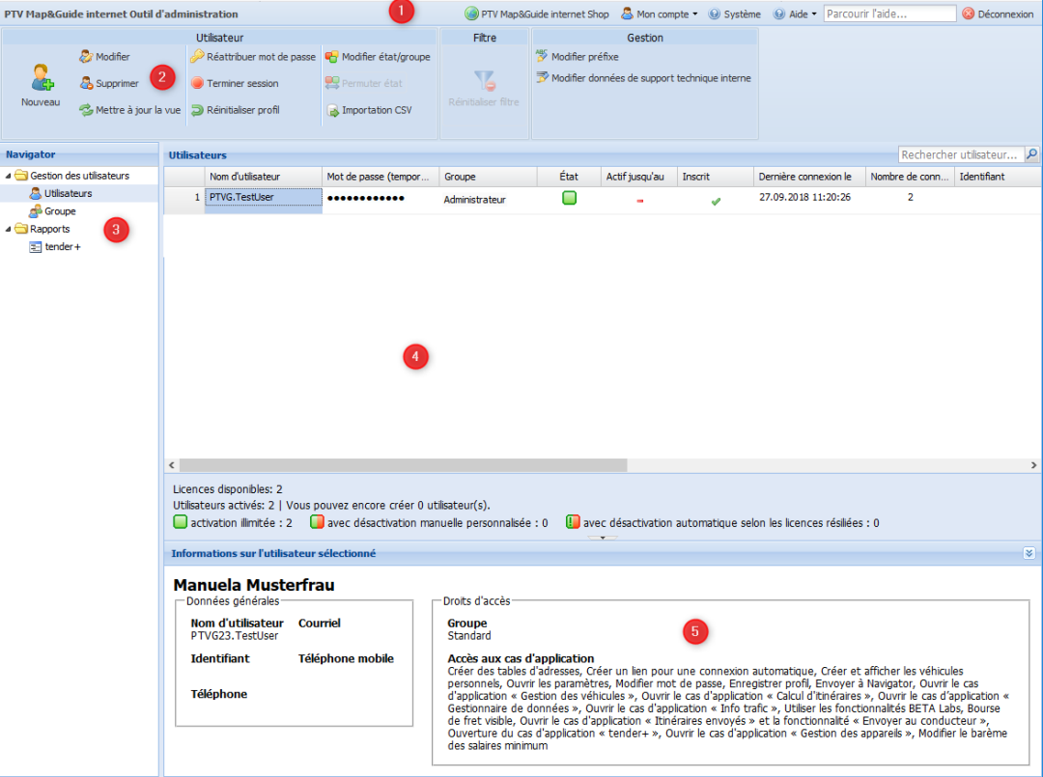Click the Supprimer user icon
Image resolution: width=1043 pixels, height=777 pixels.
pyautogui.click(x=86, y=83)
